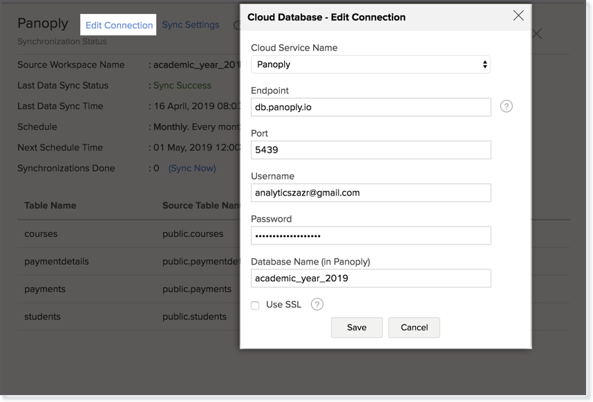Select the courses table row
The width and height of the screenshot is (593, 402).
pos(41,233)
